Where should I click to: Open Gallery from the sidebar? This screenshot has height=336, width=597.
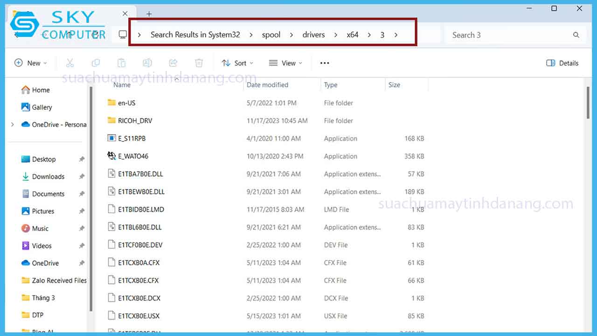point(41,107)
